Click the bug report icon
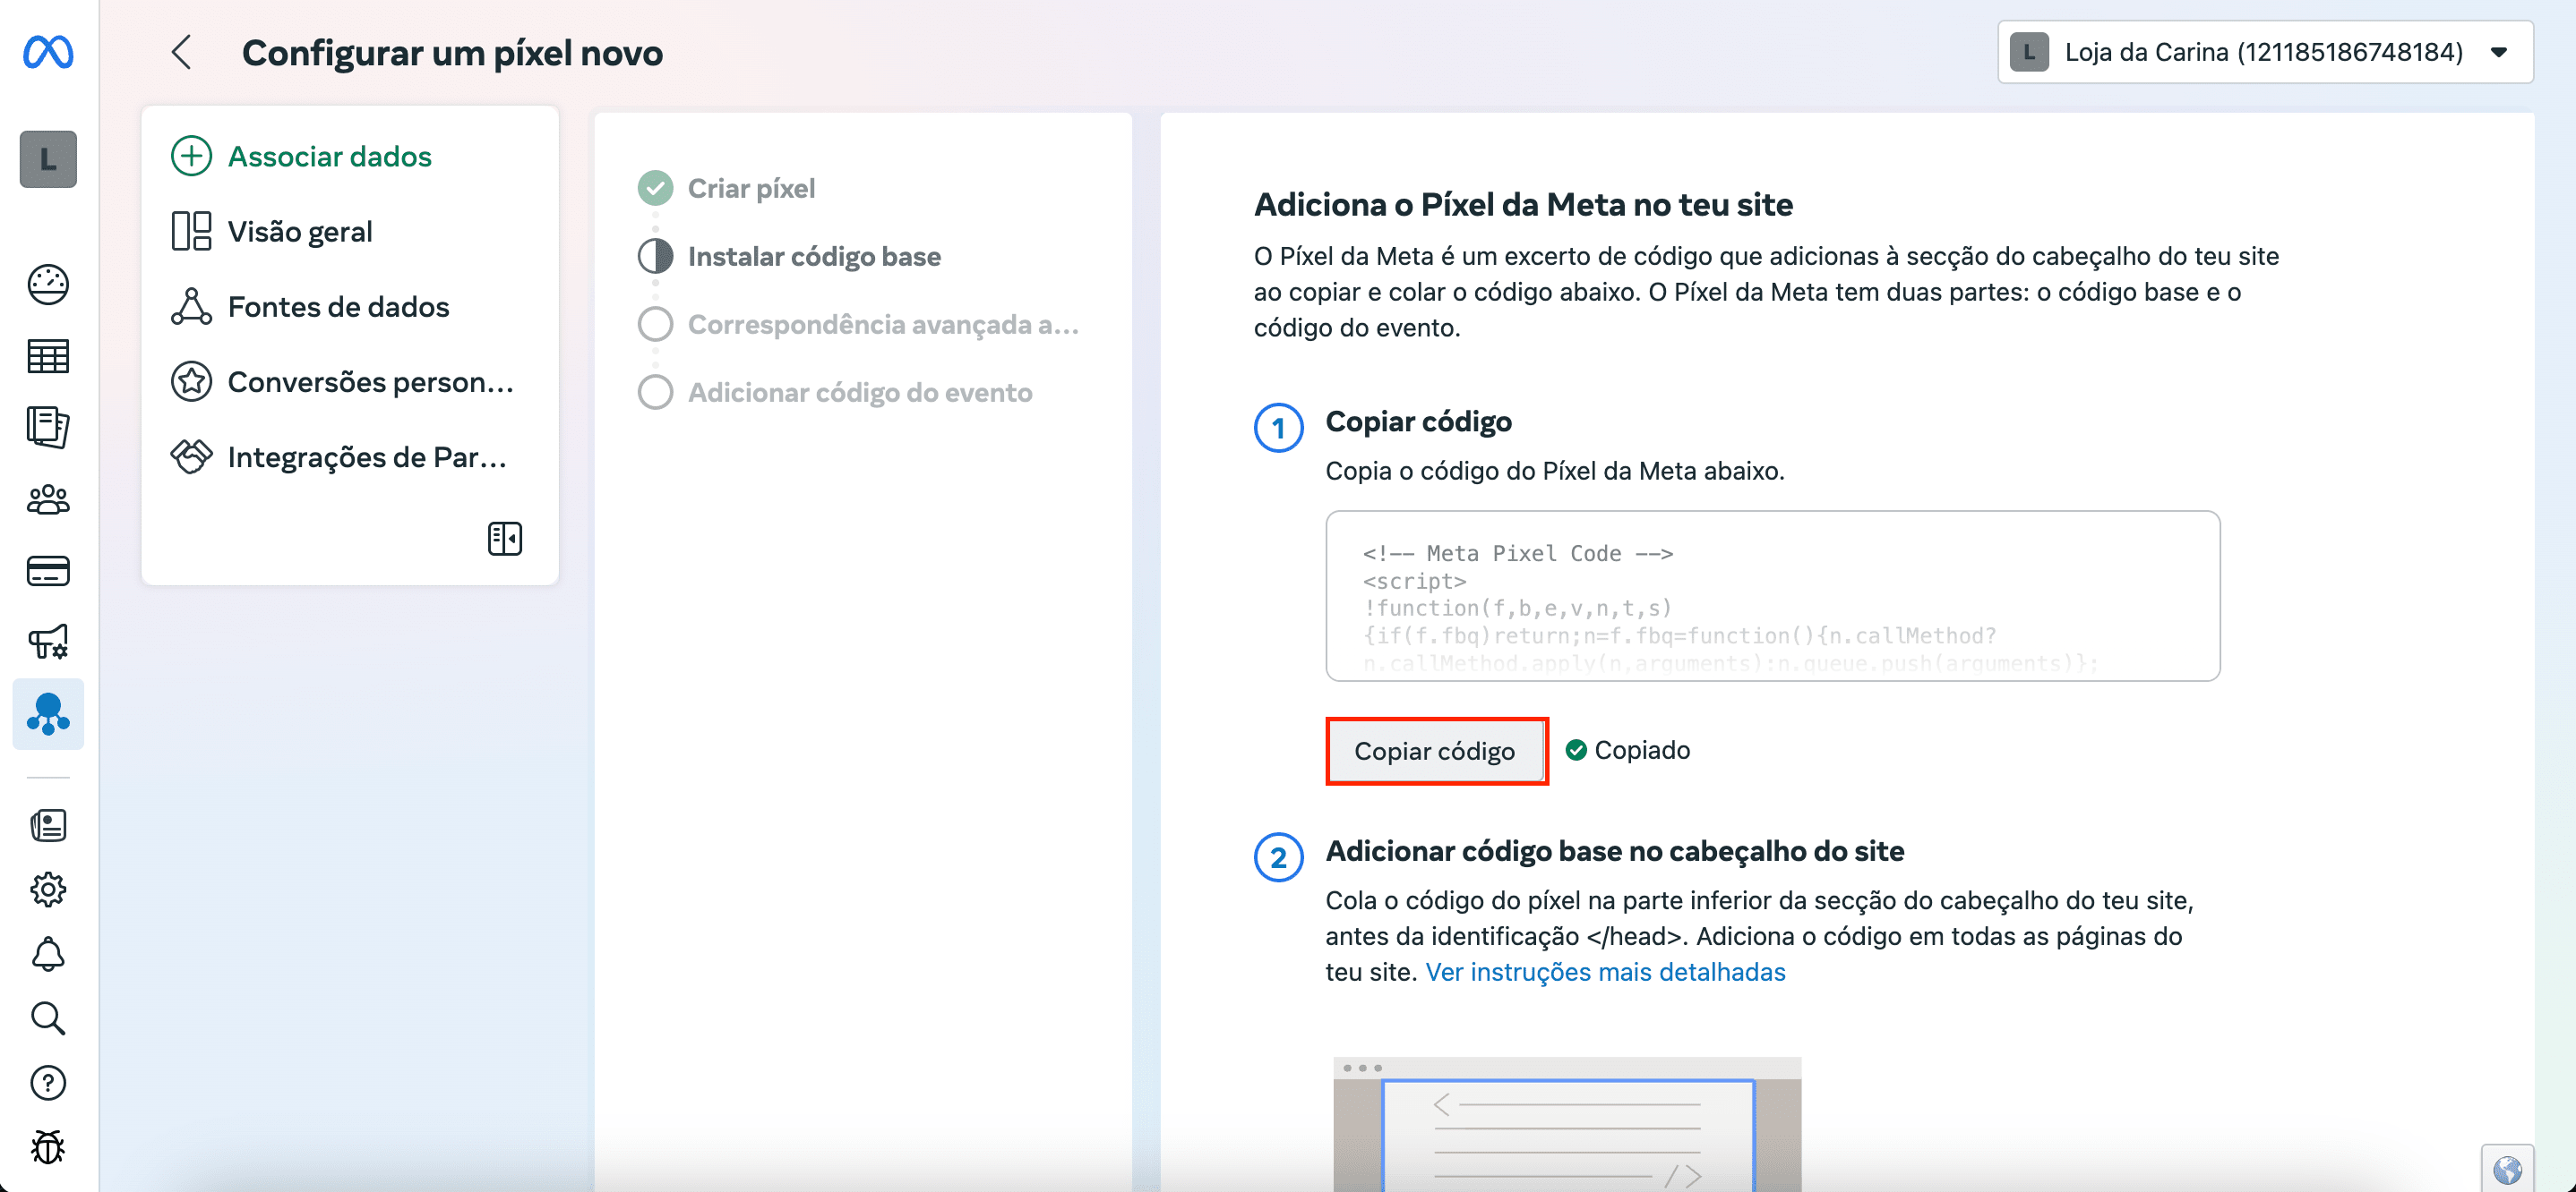2576x1192 pixels. [48, 1147]
